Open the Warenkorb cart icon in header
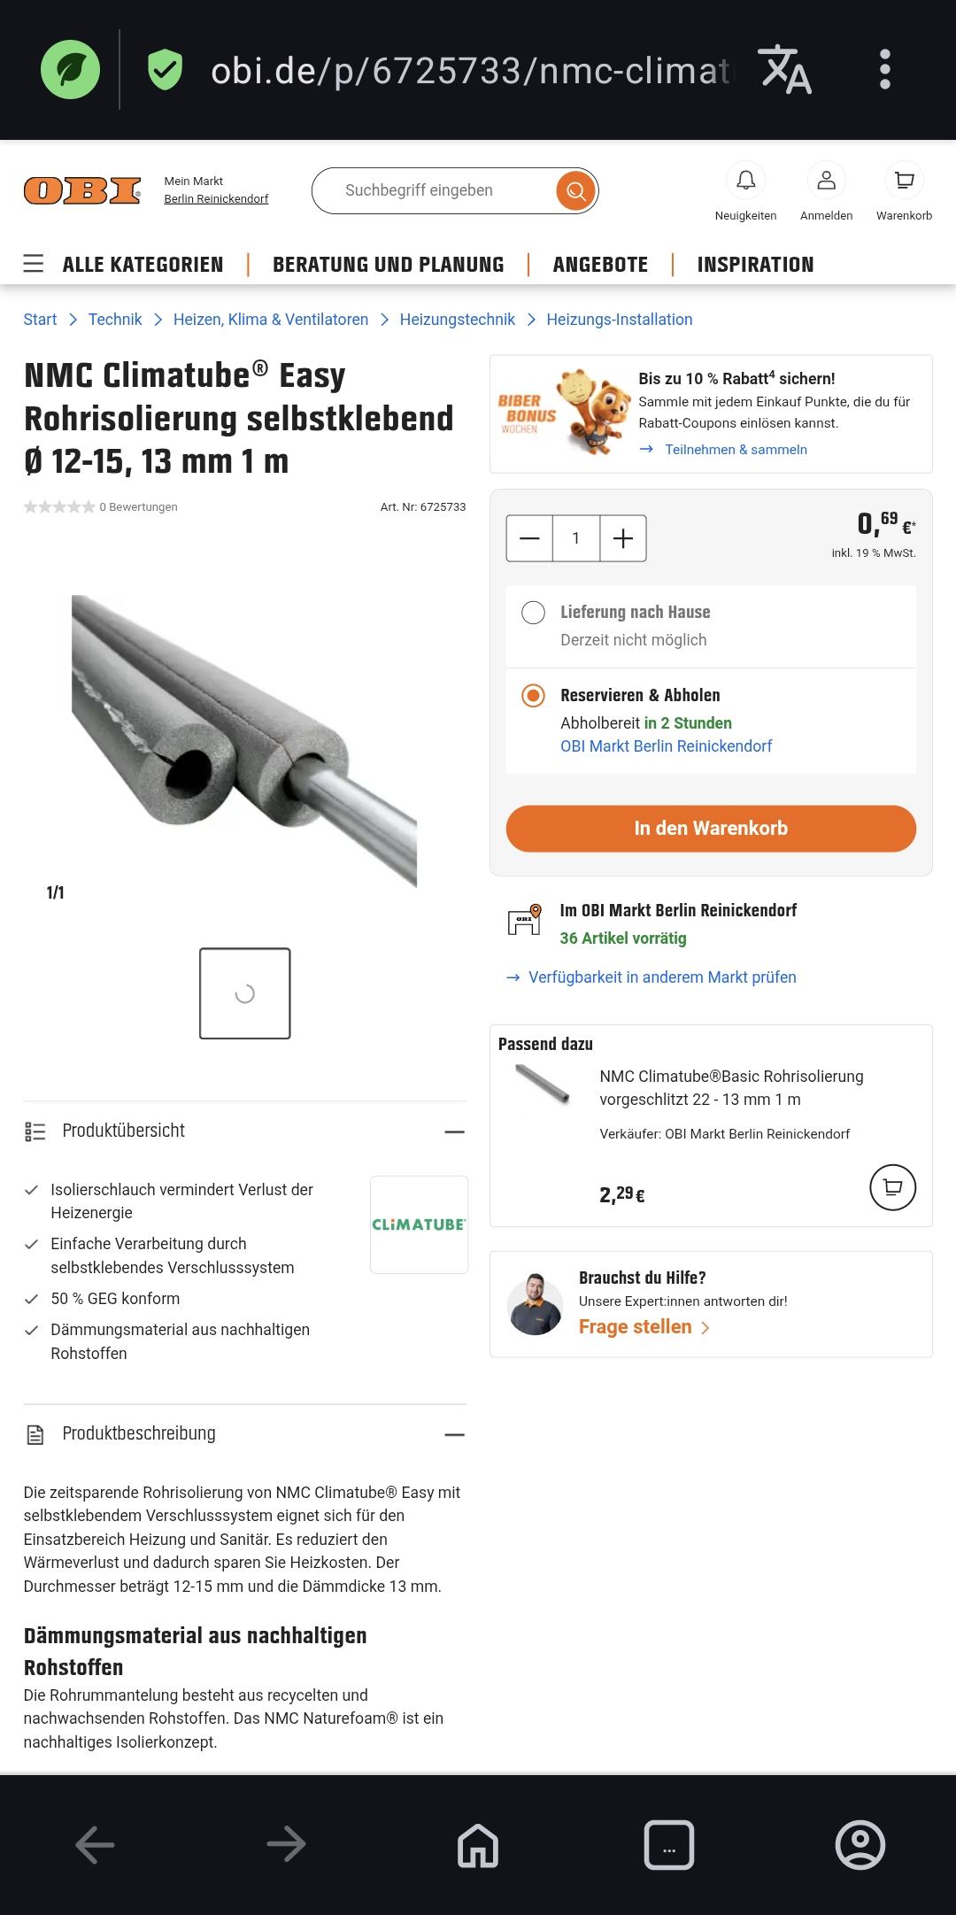Image resolution: width=956 pixels, height=1915 pixels. click(x=904, y=181)
